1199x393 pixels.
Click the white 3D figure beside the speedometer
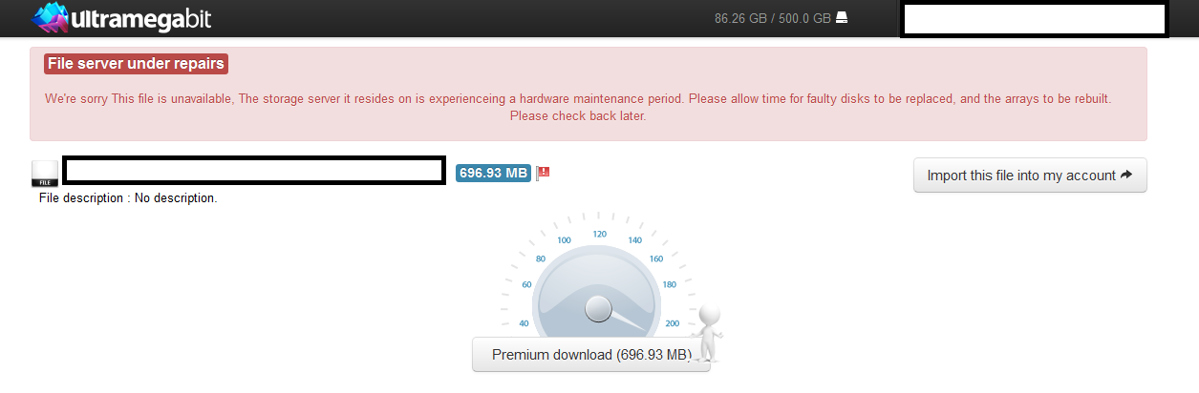[706, 334]
